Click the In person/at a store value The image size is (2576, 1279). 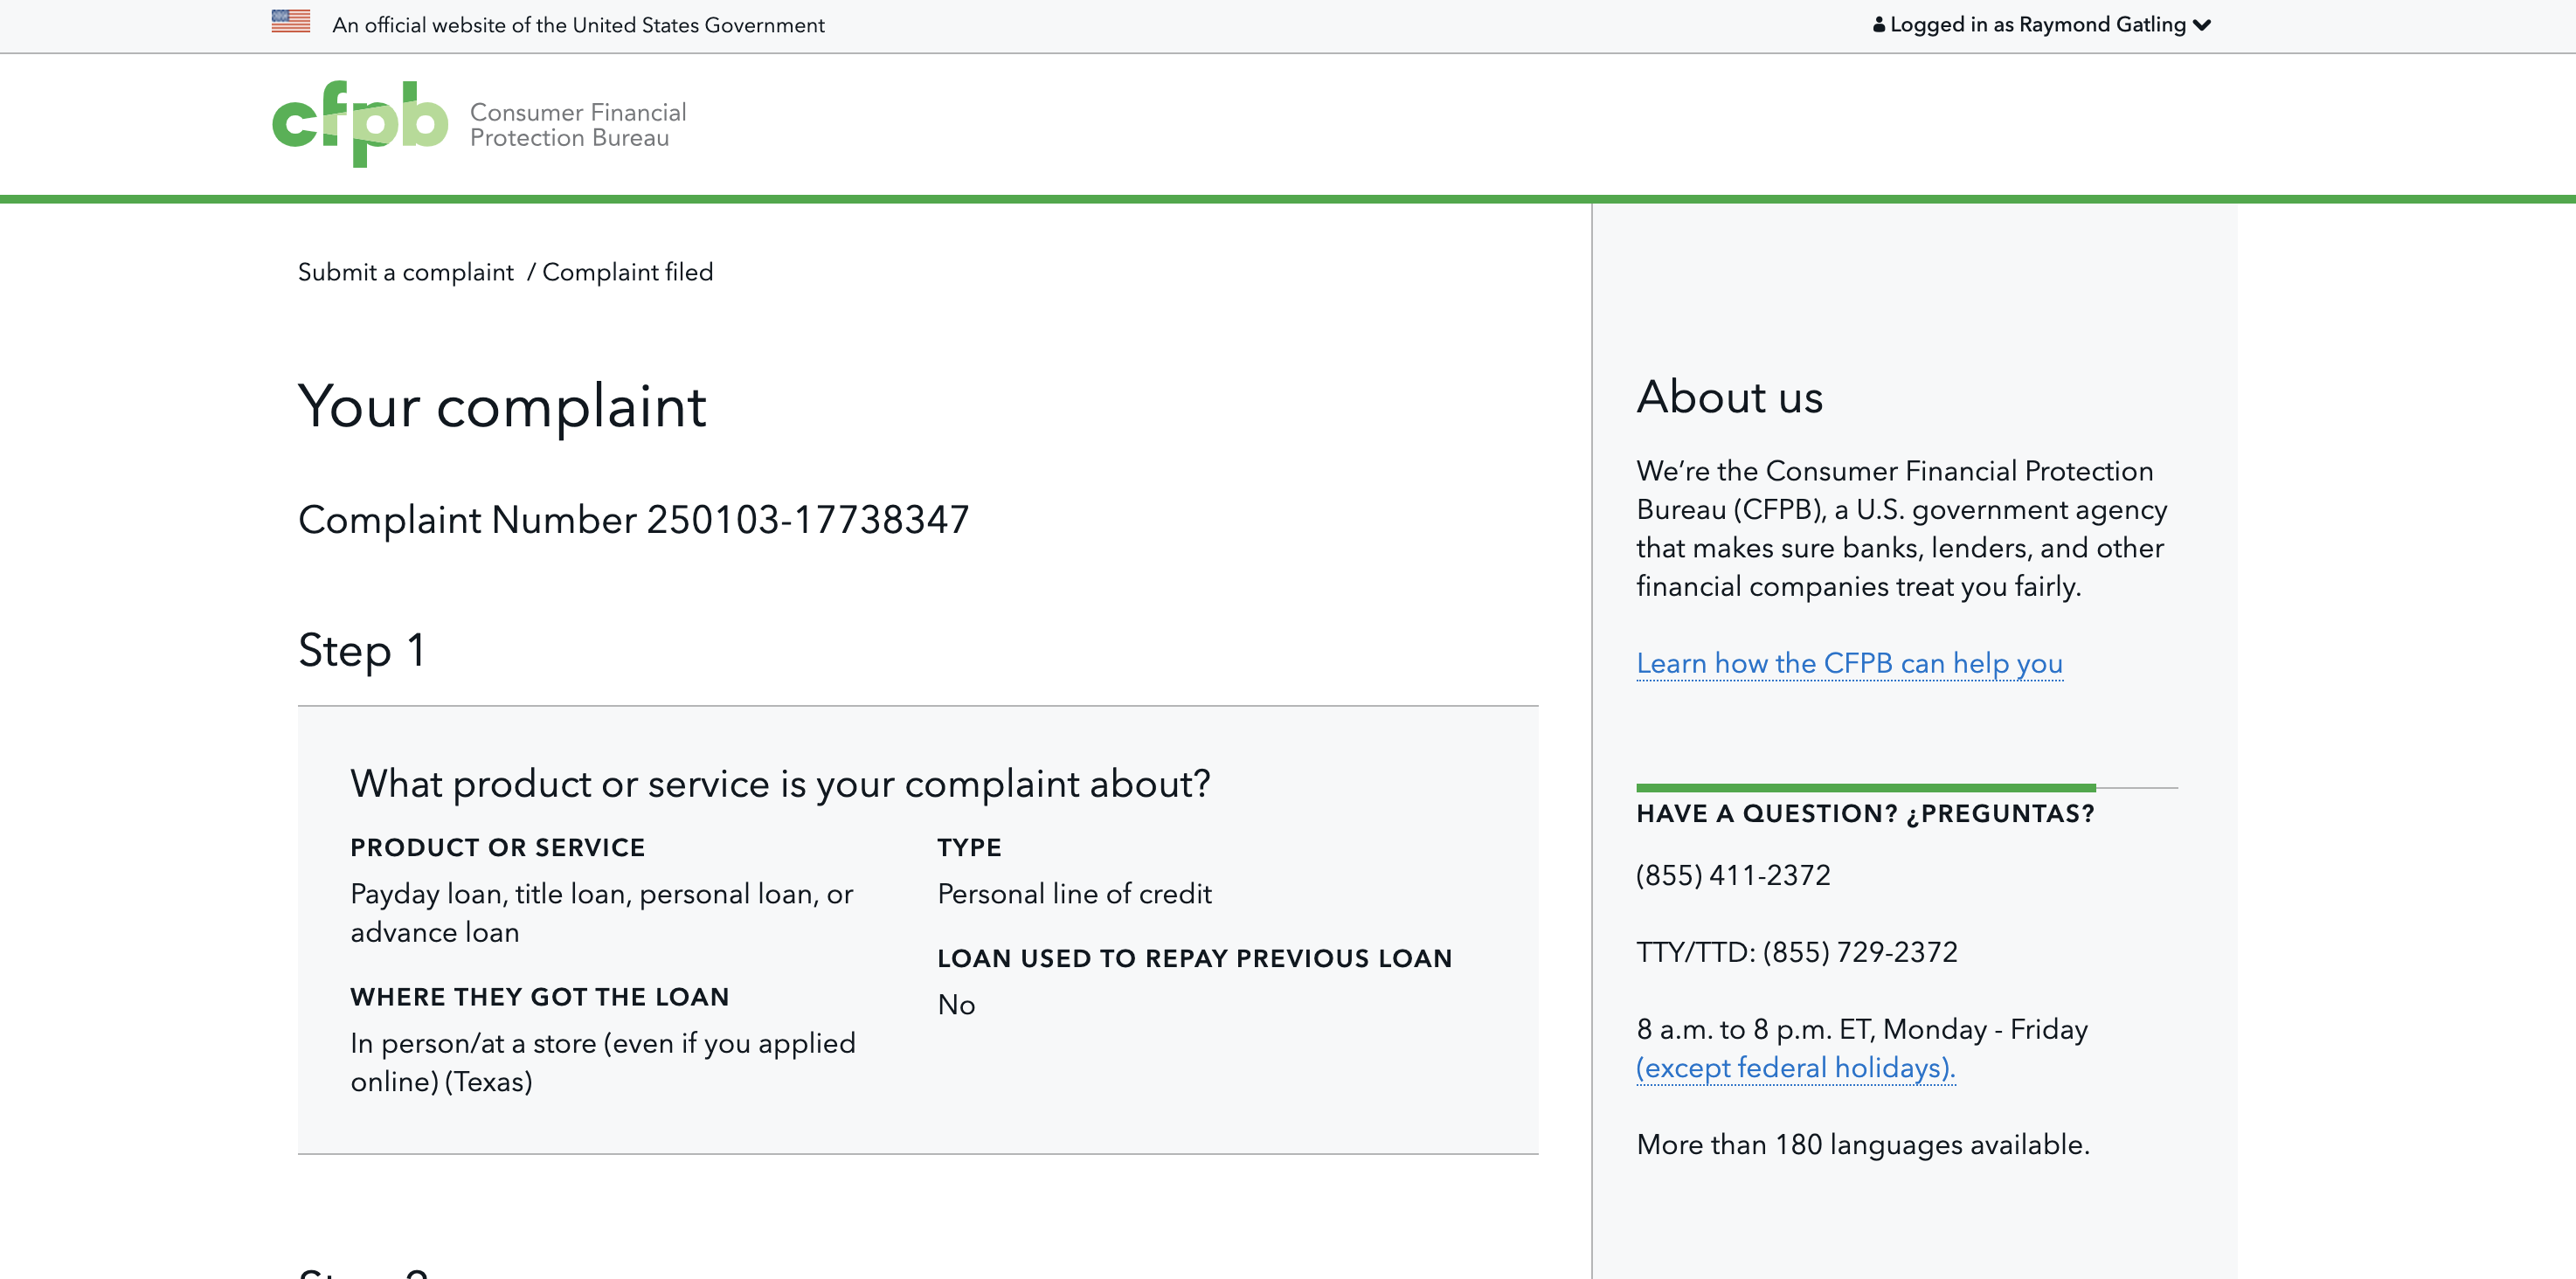point(602,1062)
